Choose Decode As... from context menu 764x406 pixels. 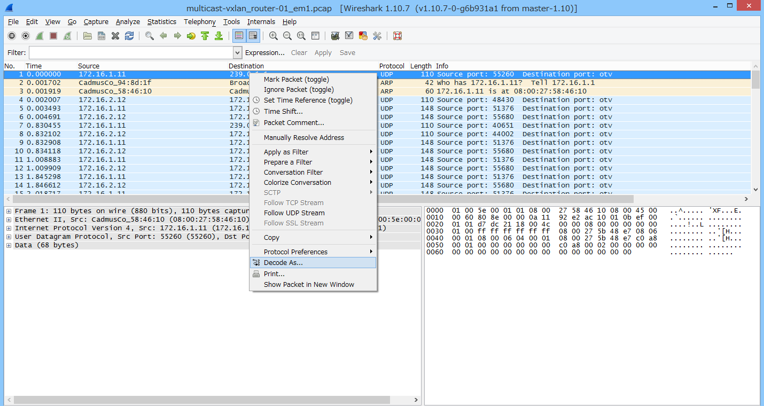[283, 263]
